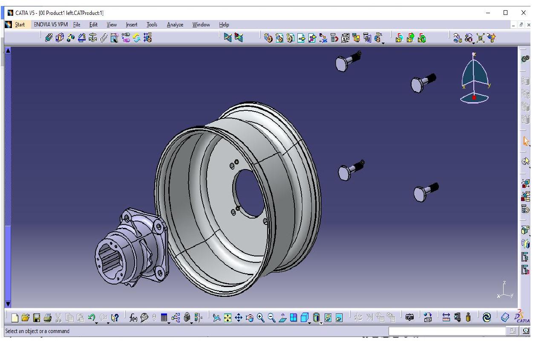Open the Analyze menu
Viewport: 533px width, 342px height.
click(175, 24)
